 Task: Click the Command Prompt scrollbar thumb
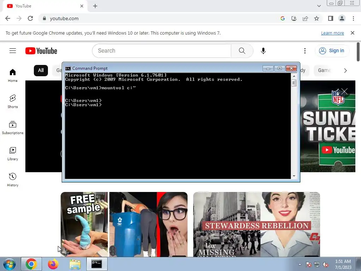tap(294, 83)
